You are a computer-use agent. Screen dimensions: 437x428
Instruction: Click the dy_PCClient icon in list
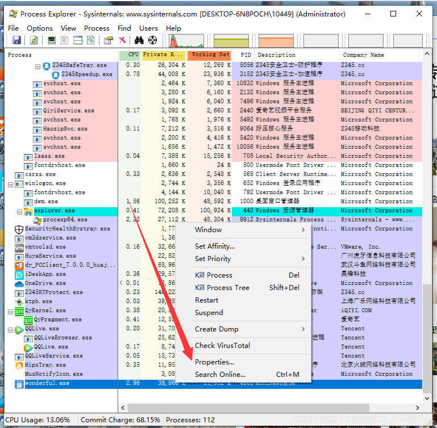click(19, 266)
